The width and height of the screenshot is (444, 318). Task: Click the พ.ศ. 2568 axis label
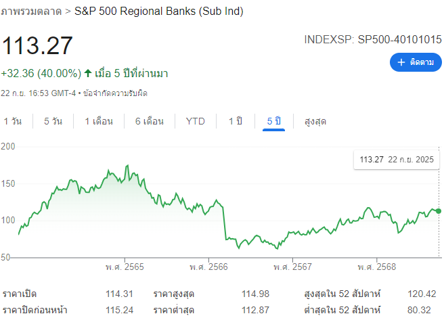(x=377, y=267)
